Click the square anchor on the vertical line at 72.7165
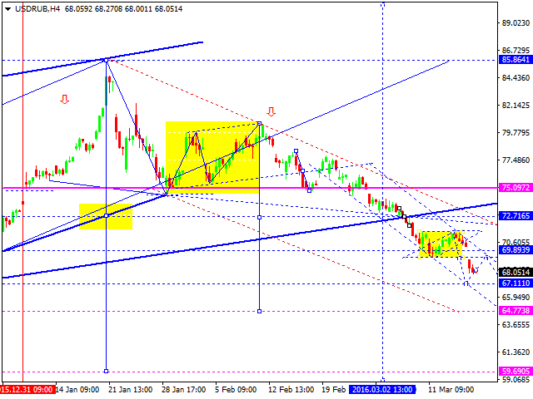 tap(260, 216)
